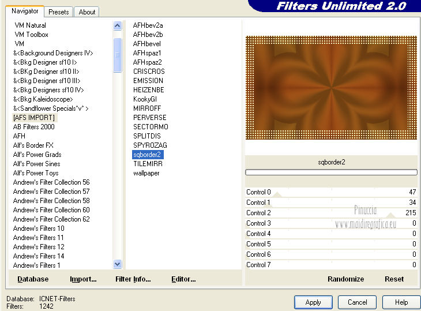The image size is (421, 311).
Task: Adjust the Control 1 slider
Action: tap(332, 203)
